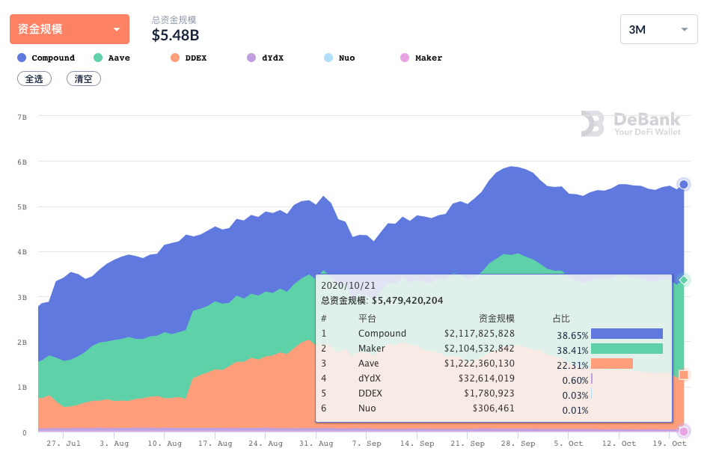Click the green Maker 38.41% bar
Image resolution: width=707 pixels, height=463 pixels.
coord(627,349)
